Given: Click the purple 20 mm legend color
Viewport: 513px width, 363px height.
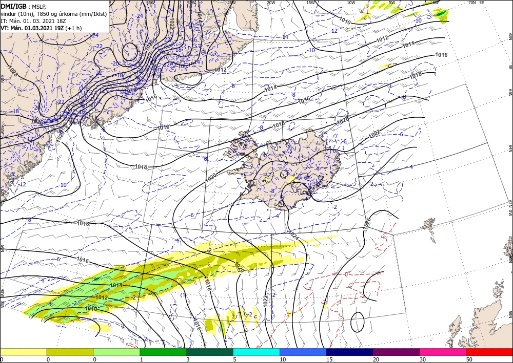Looking at the screenshot, I should click(x=396, y=352).
